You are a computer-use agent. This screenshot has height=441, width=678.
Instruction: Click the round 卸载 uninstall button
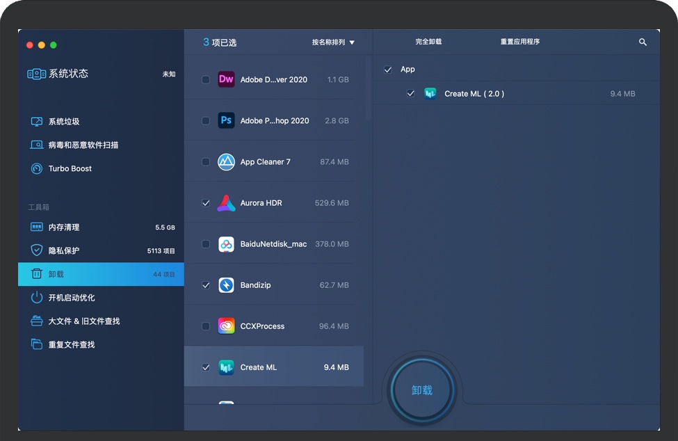point(422,390)
